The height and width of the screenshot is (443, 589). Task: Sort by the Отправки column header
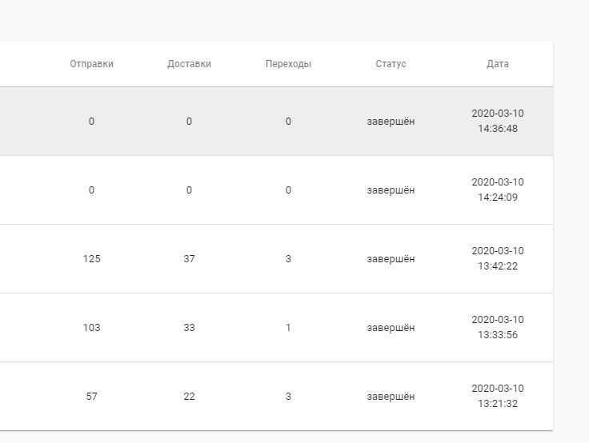[x=91, y=64]
